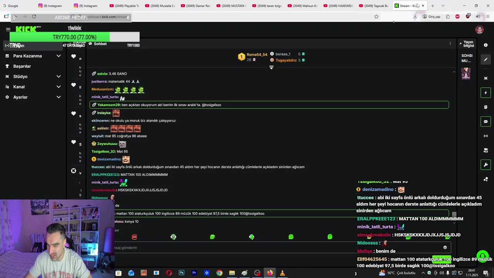Click the bsraaa_1 leaderboard name
Screen dimensions: 494x278
283,54
